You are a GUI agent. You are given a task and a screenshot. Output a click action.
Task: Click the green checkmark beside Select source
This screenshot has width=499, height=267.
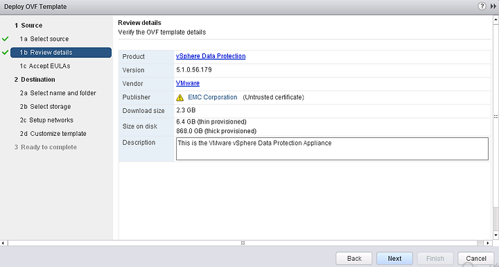5,39
